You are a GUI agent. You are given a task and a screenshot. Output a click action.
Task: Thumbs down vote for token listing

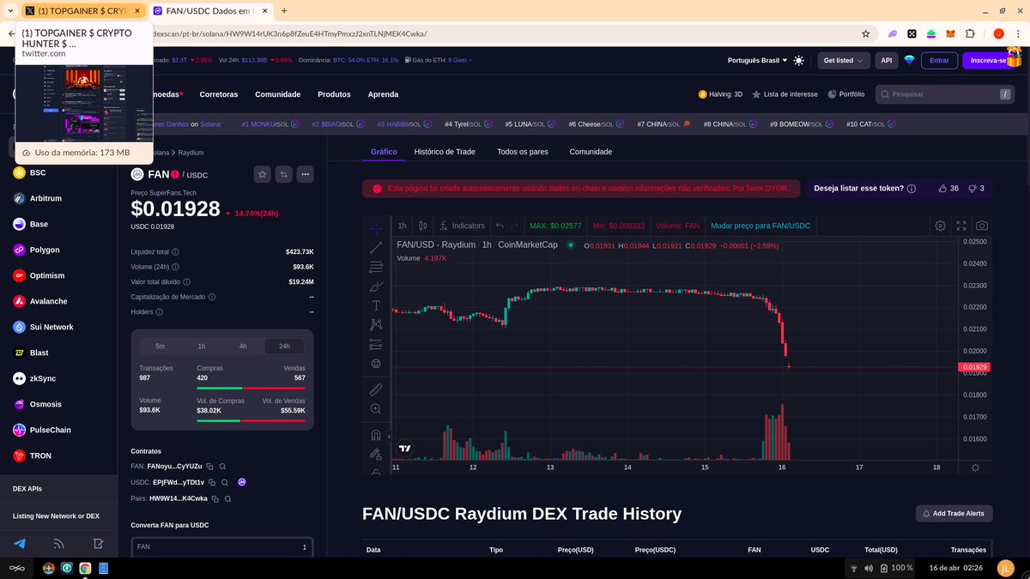(x=972, y=188)
